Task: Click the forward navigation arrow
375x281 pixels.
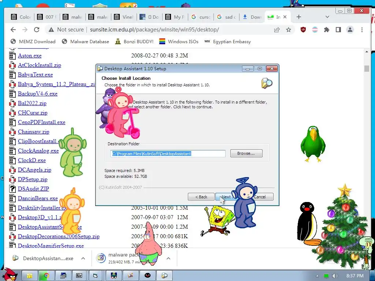Action: (25, 30)
